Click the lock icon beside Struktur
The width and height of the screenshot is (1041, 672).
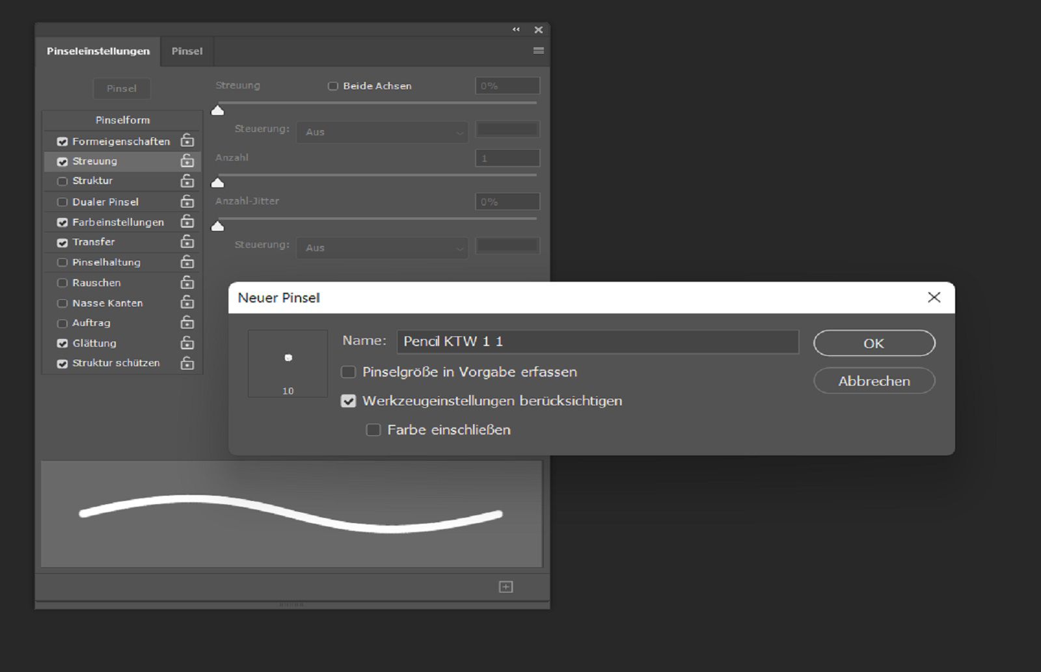[187, 181]
